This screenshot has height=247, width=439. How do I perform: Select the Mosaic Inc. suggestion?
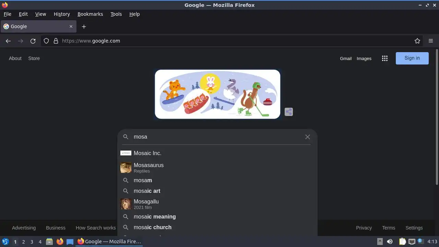217,153
